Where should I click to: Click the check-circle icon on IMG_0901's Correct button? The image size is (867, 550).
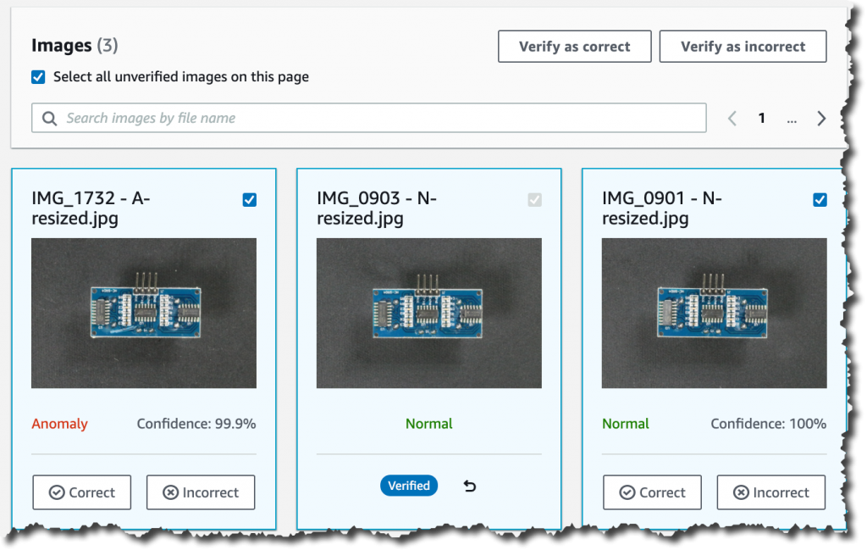click(626, 492)
